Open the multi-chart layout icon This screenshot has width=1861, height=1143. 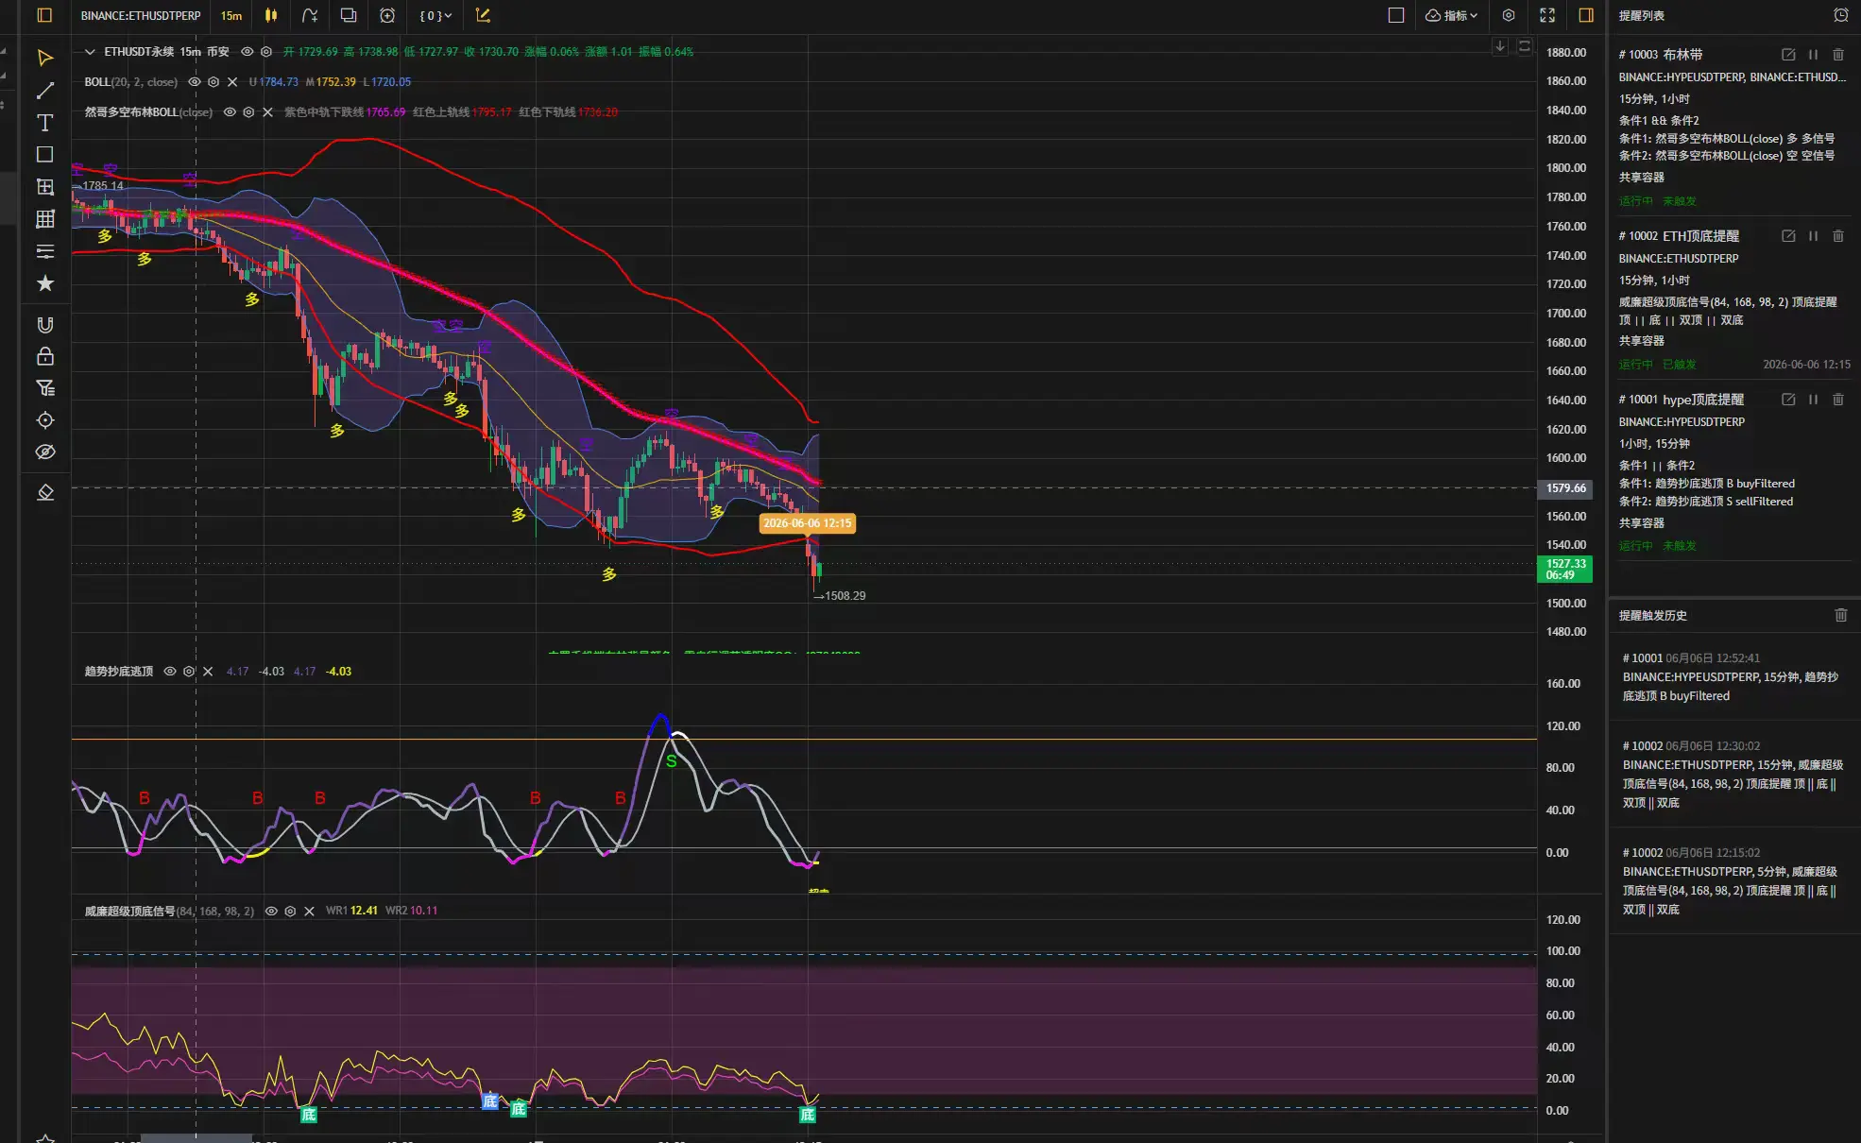pos(349,15)
